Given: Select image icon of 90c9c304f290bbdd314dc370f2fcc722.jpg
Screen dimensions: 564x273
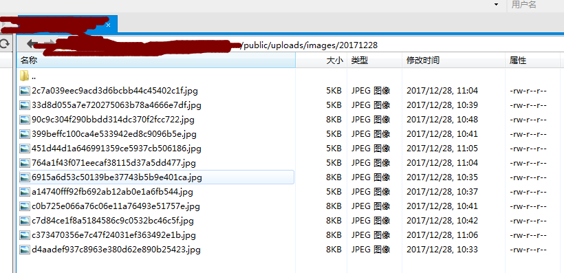Looking at the screenshot, I should coord(25,120).
